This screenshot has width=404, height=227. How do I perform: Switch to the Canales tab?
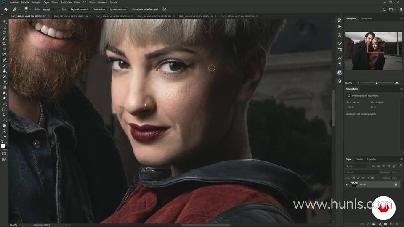pos(359,159)
